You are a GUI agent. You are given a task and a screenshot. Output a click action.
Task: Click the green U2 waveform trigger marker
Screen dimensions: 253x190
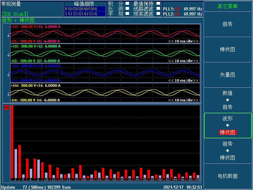9,55
